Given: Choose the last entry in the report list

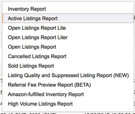Looking at the screenshot, I should click(x=68, y=104).
